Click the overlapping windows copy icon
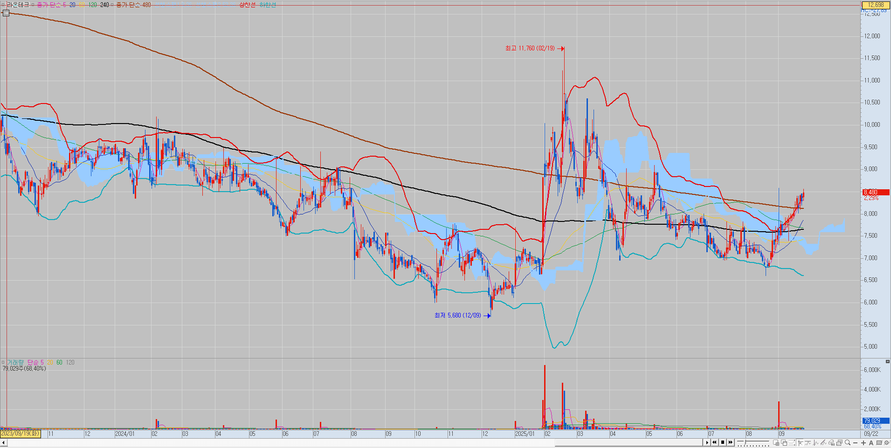Image resolution: width=891 pixels, height=448 pixels. pyautogui.click(x=784, y=443)
